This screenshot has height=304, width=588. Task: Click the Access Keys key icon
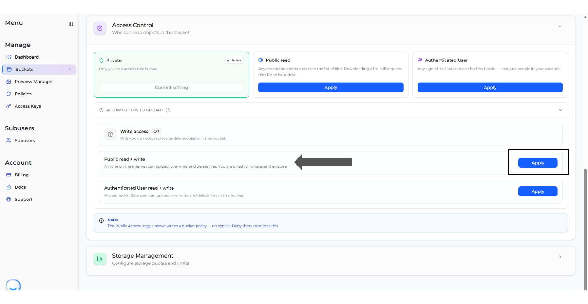[9, 106]
